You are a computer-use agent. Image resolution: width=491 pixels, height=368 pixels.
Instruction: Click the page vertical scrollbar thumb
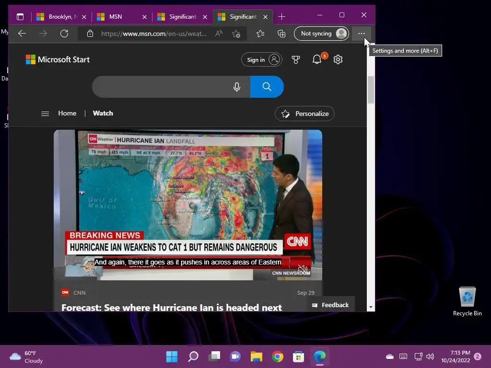tap(371, 90)
